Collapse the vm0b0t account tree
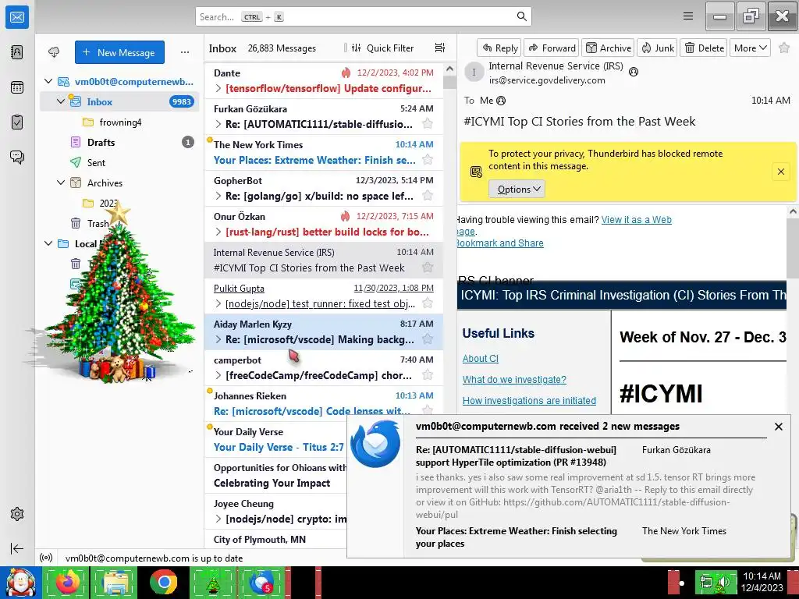Image resolution: width=799 pixels, height=599 pixels. (48, 81)
